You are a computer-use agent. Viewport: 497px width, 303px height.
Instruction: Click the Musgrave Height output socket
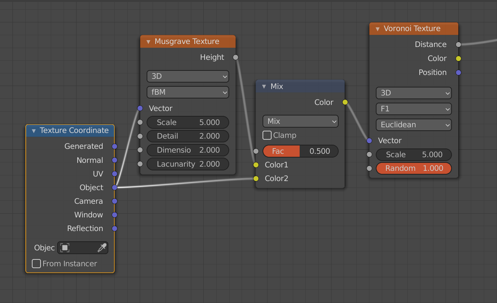pyautogui.click(x=236, y=57)
